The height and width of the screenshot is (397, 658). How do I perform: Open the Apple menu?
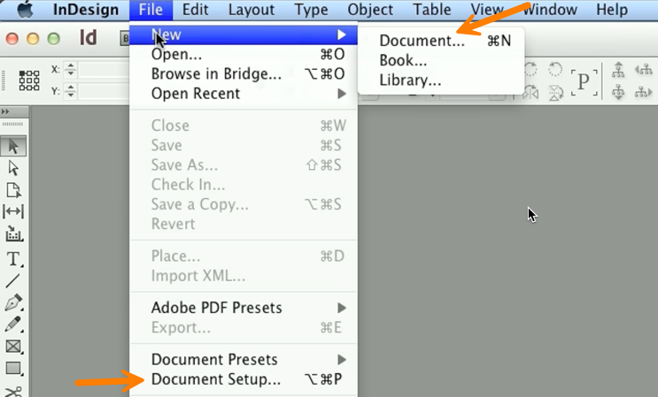pyautogui.click(x=25, y=9)
